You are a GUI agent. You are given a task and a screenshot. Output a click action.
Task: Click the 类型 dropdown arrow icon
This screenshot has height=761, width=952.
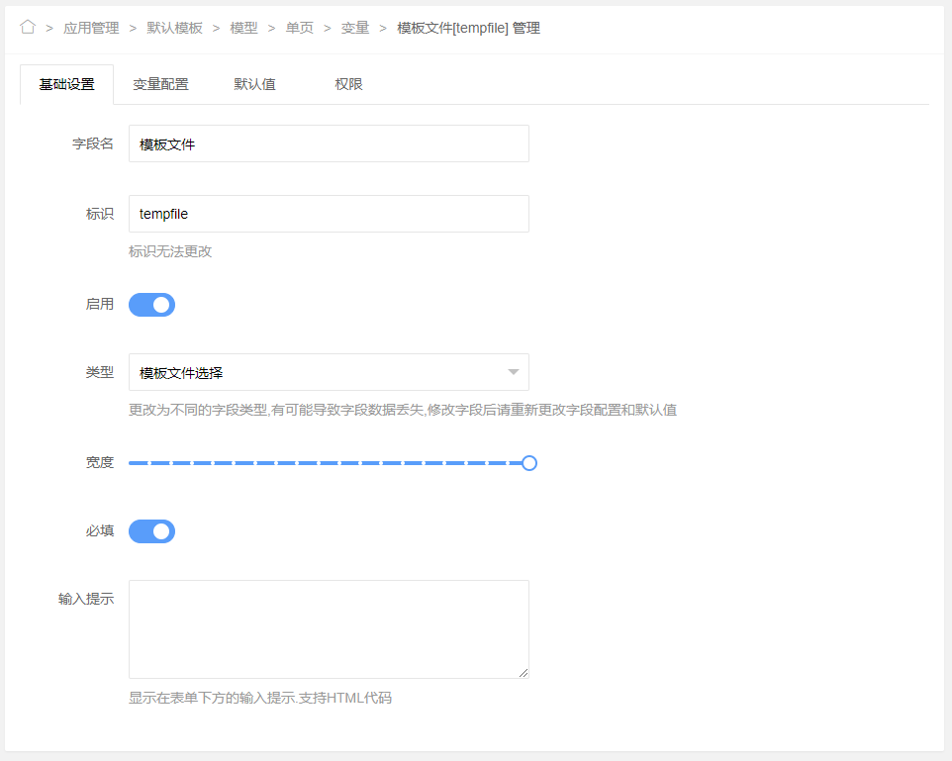513,373
